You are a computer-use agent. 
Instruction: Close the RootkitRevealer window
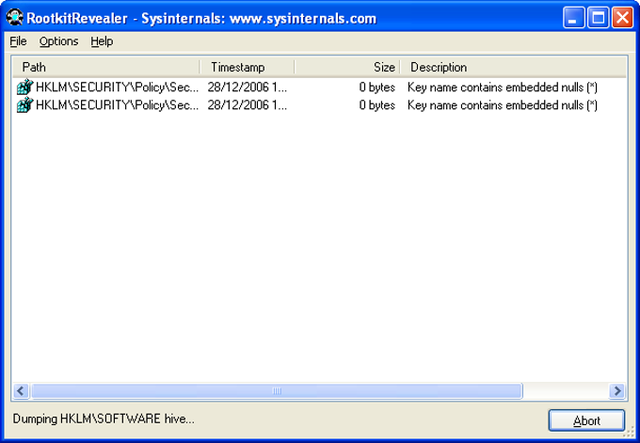(622, 18)
